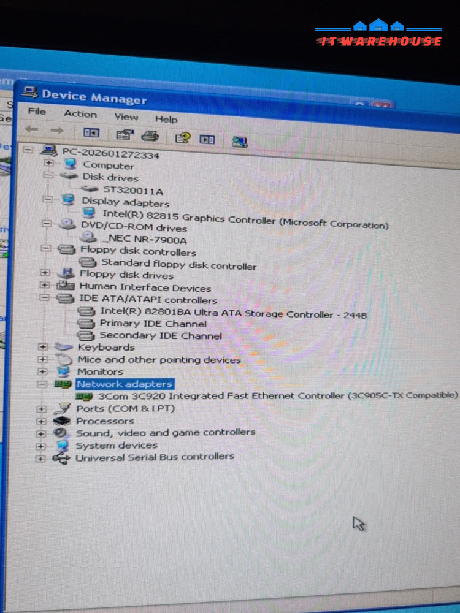Click the Monitors category icon
Image resolution: width=460 pixels, height=613 pixels.
[63, 371]
